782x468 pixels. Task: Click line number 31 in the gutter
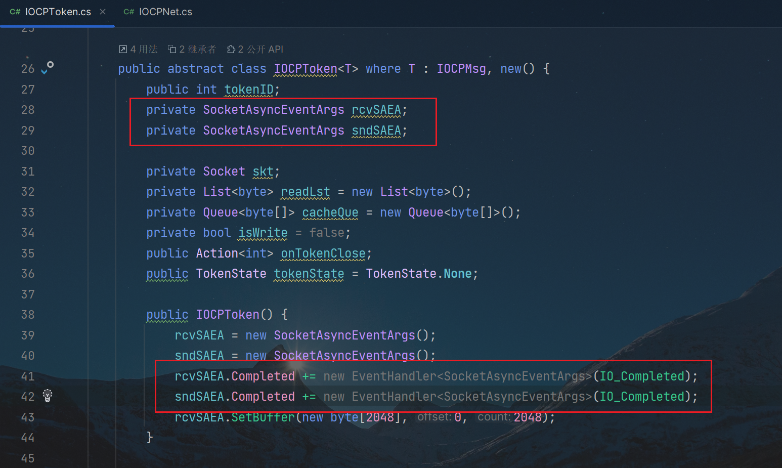pyautogui.click(x=28, y=172)
